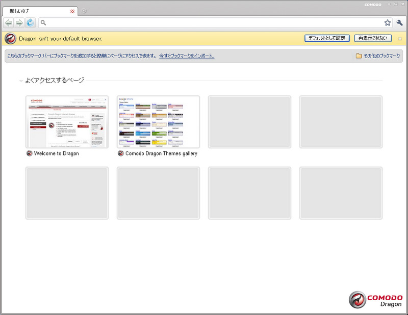Collapse the よくアクセスするページ section
The height and width of the screenshot is (315, 408).
pos(21,81)
